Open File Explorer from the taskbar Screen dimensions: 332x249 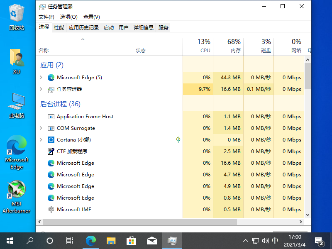(x=111, y=240)
